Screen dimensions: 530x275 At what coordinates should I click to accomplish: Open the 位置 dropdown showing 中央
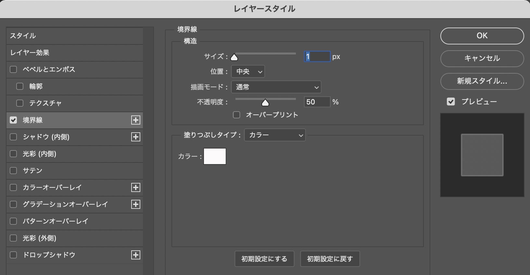tap(248, 72)
